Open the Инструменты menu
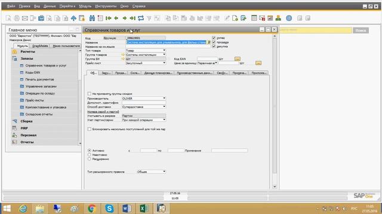 [106, 7]
